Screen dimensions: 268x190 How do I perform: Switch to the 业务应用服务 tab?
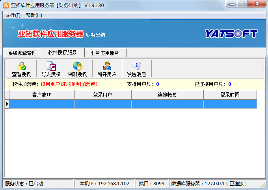click(x=105, y=53)
